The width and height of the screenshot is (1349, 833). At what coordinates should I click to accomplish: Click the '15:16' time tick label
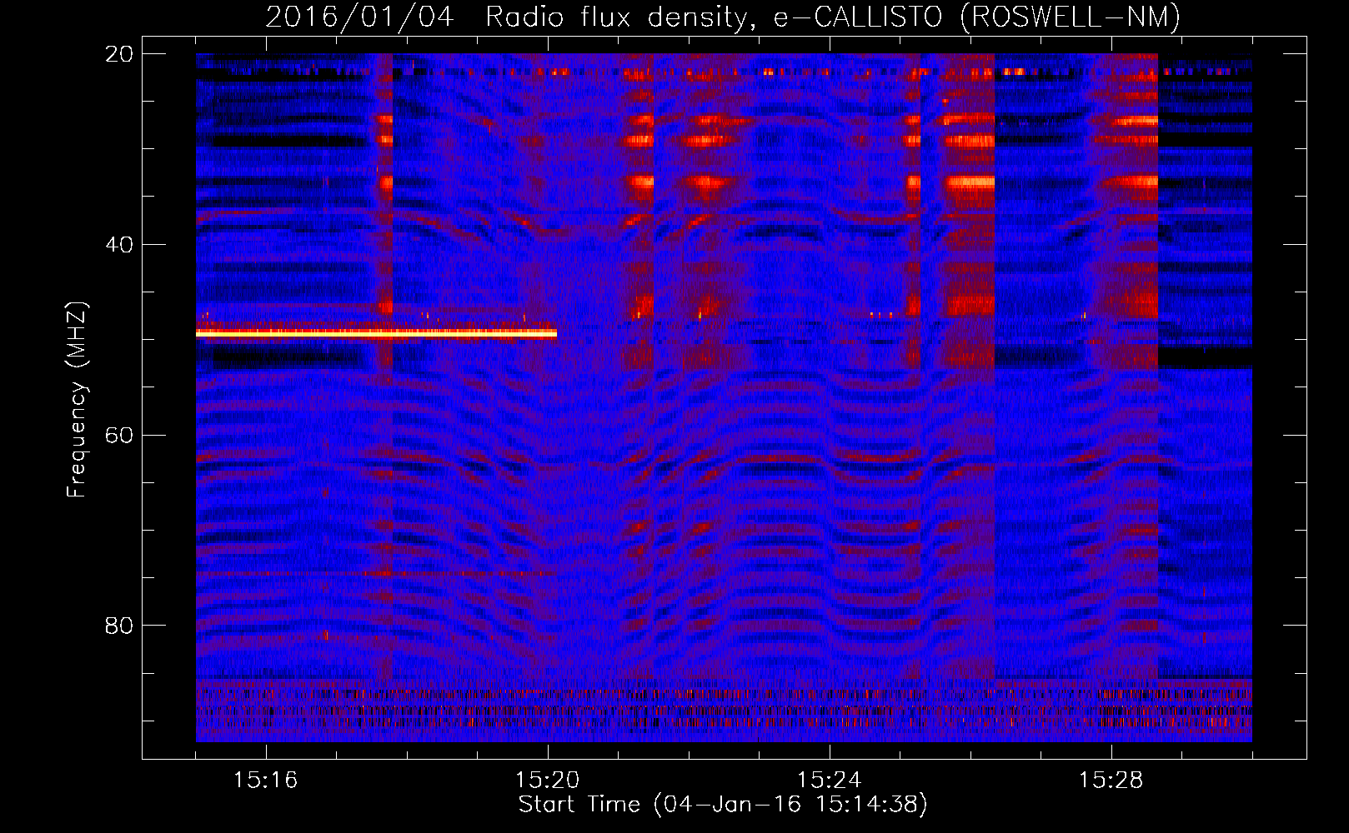(x=265, y=780)
